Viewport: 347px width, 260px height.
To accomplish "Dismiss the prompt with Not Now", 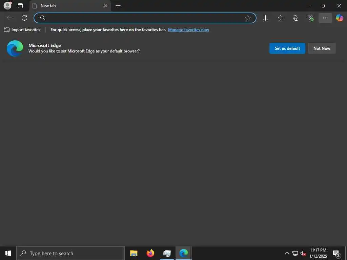I will tap(322, 48).
